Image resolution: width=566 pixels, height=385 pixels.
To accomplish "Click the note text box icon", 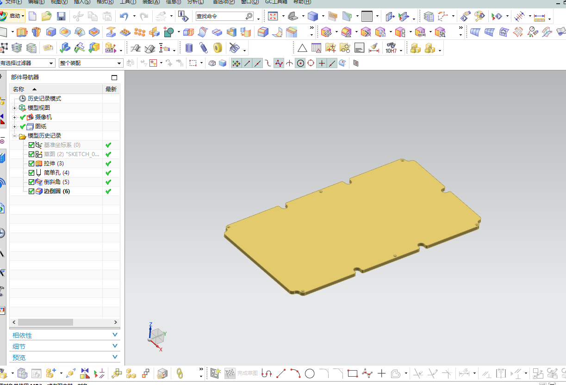I will pos(359,48).
